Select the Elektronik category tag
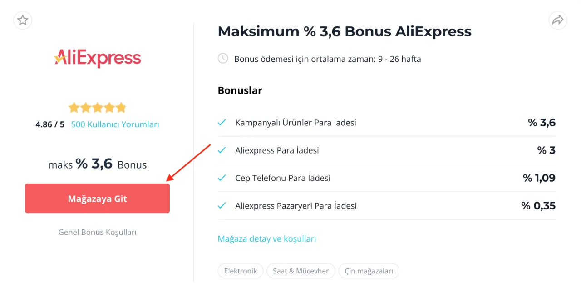Viewport: 581px width, 303px height. [241, 271]
